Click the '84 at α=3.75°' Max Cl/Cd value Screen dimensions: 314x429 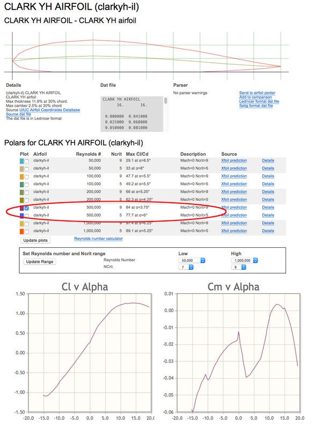click(x=138, y=208)
